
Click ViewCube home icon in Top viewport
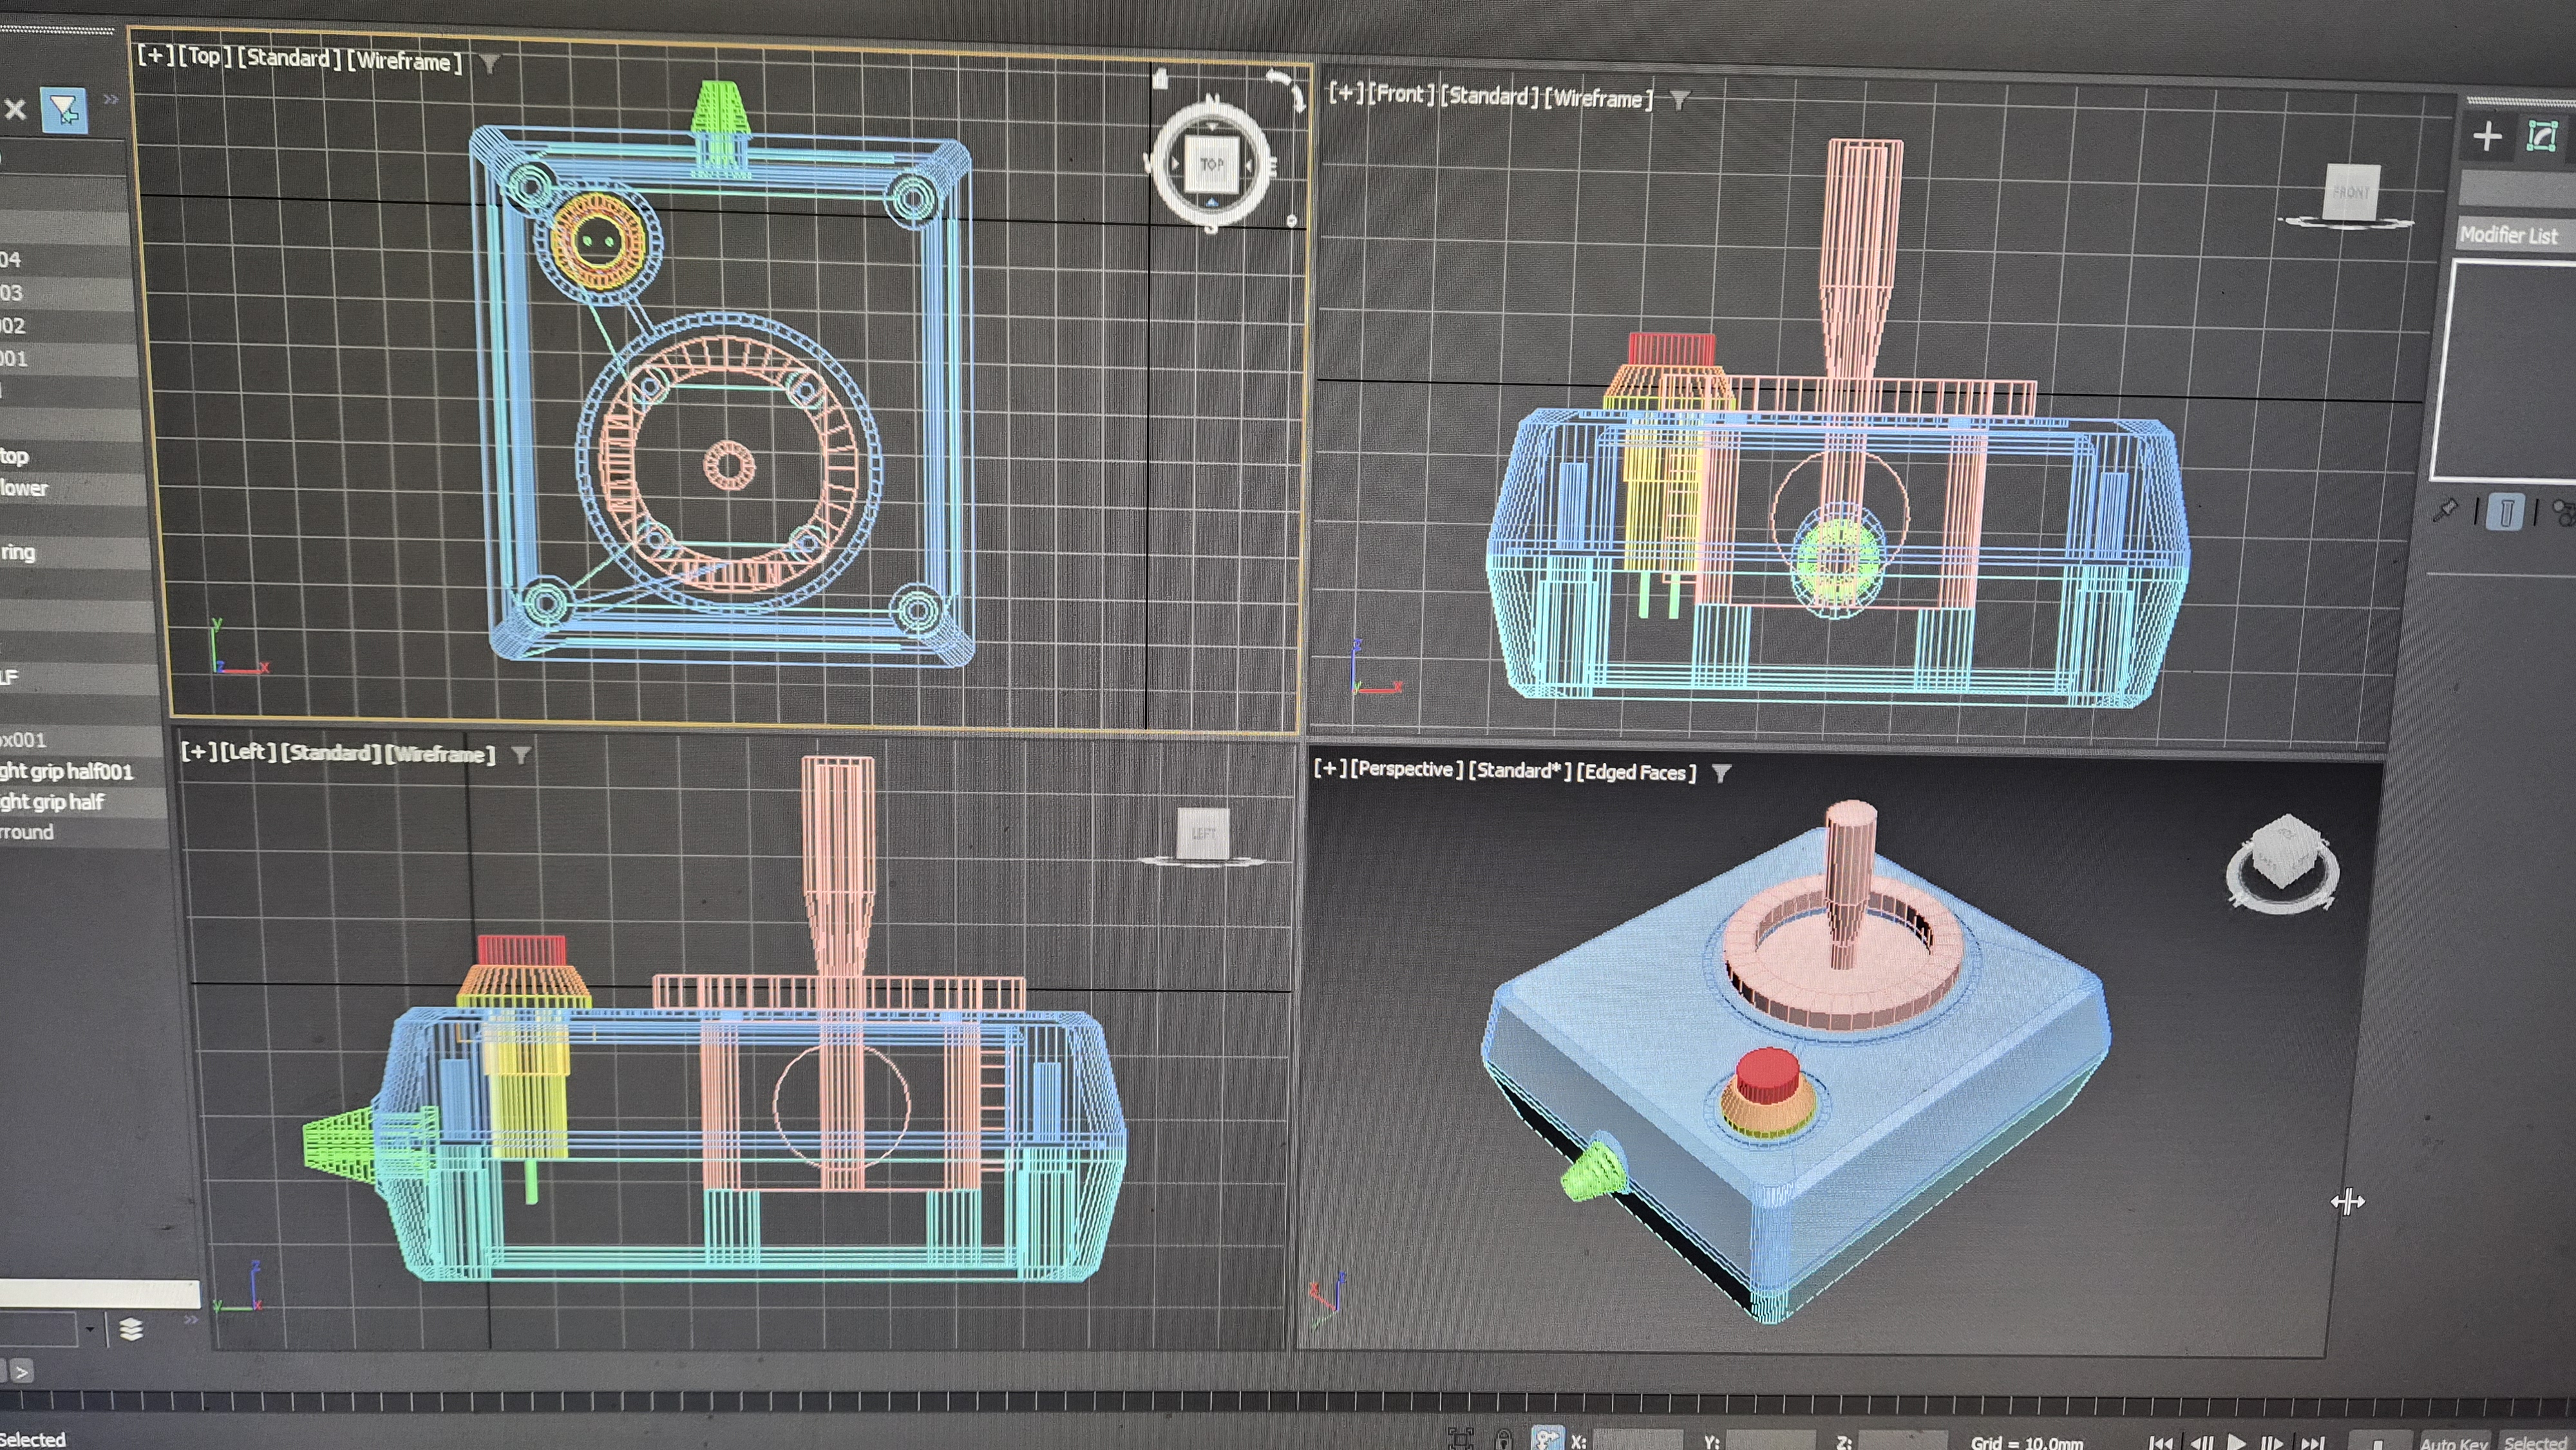[1159, 78]
